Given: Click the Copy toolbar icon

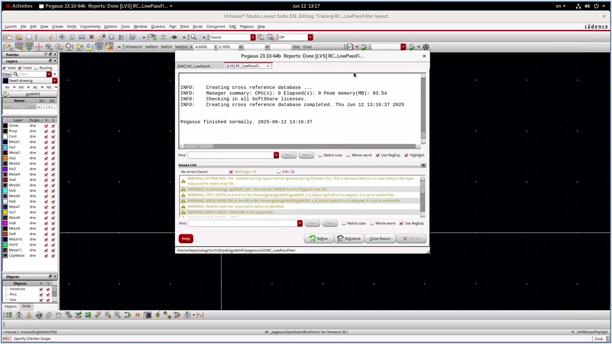Looking at the screenshot, I should click(72, 37).
